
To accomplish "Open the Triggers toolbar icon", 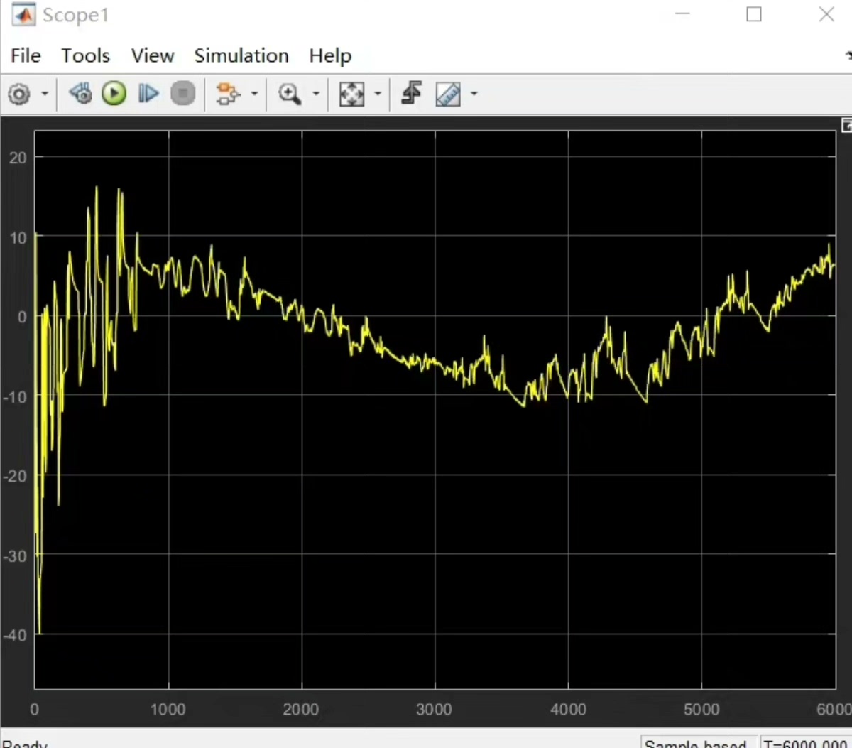I will click(x=412, y=94).
